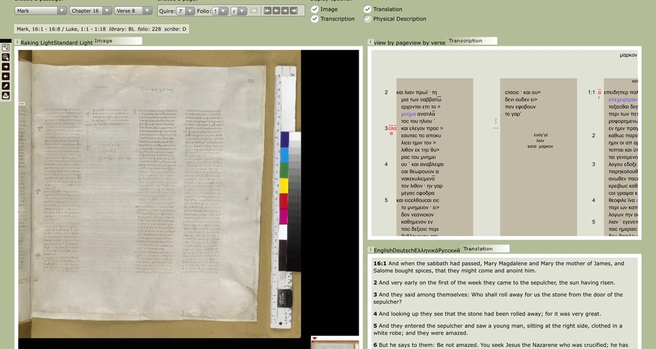Open the Quire number dropdown
Screen dimensions: 656x349
click(186, 11)
